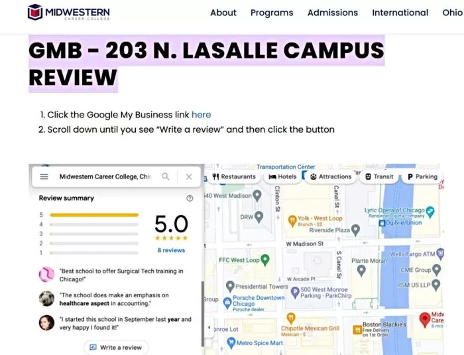This screenshot has width=464, height=355.
Task: Click the red Midwestern Career map pin
Action: [426, 320]
